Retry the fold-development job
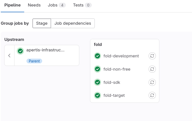Screen dimensions: 192x121 click(152, 56)
